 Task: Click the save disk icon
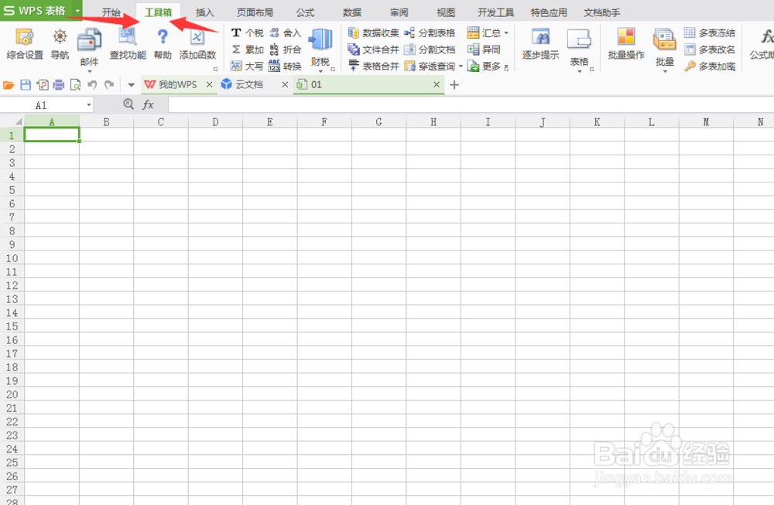point(26,85)
